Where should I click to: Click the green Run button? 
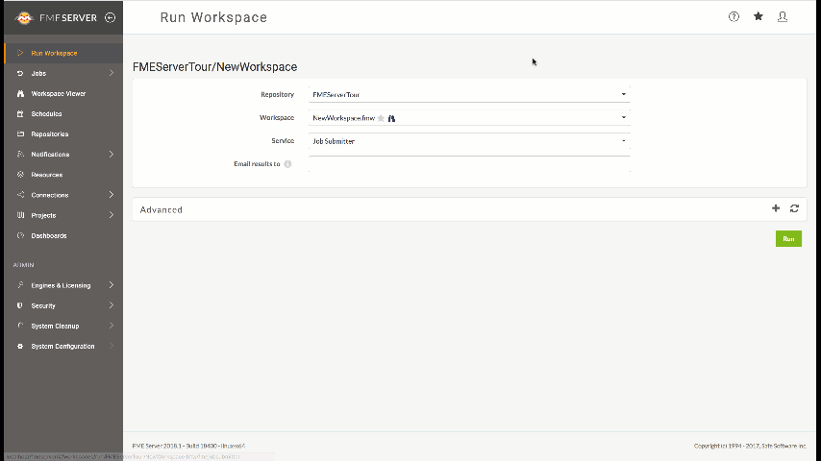[788, 238]
